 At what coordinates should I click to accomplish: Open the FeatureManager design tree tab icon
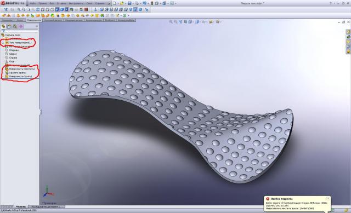[x=3, y=26]
